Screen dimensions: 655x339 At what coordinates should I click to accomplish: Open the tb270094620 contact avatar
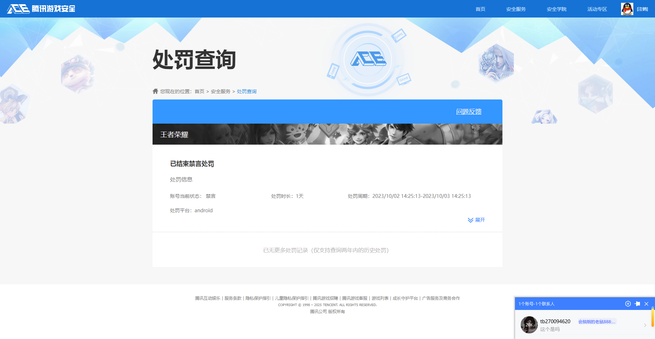[x=529, y=325]
